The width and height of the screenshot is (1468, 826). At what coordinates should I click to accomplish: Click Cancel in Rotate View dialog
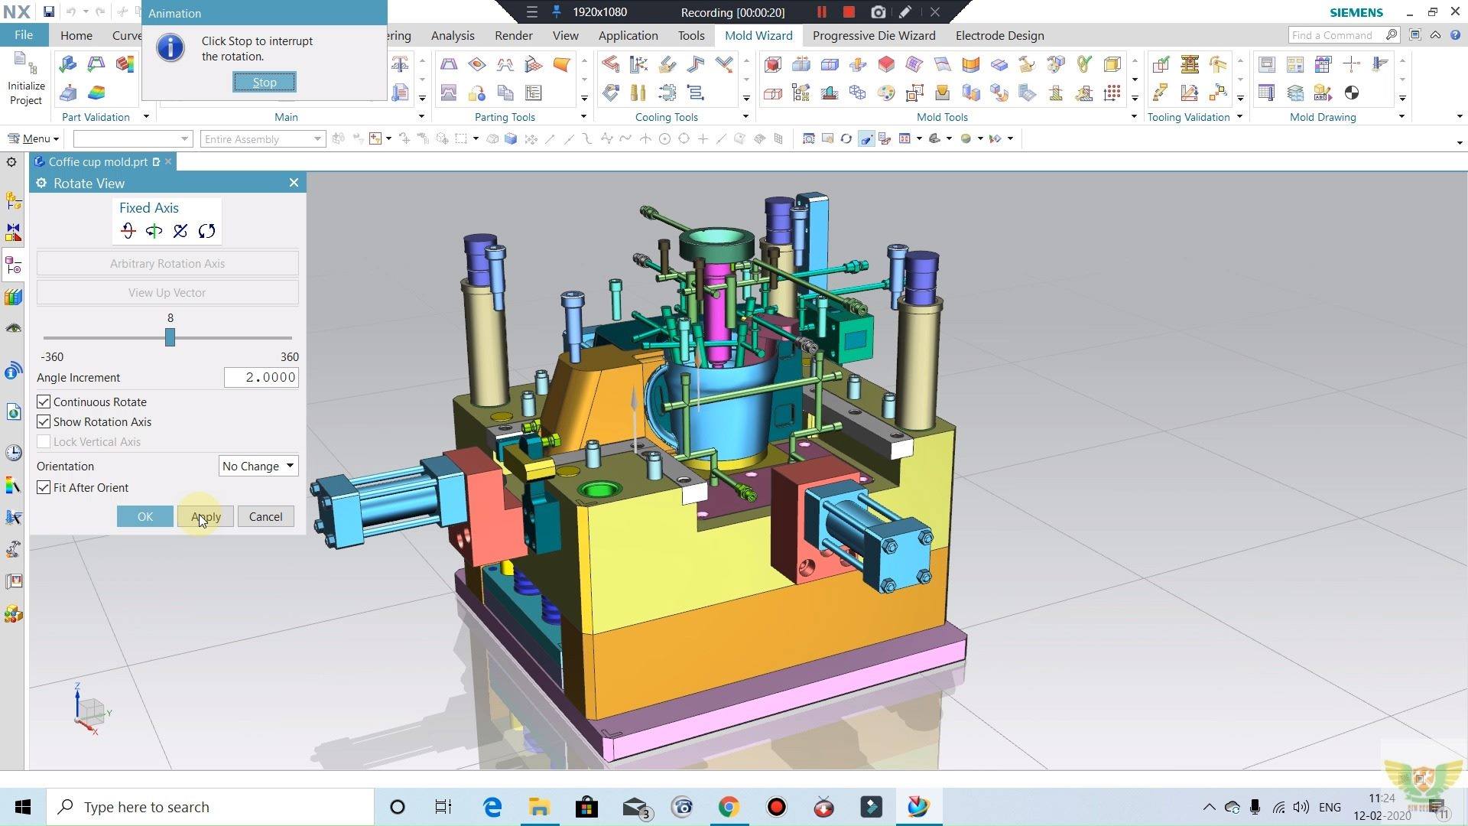[x=265, y=516]
